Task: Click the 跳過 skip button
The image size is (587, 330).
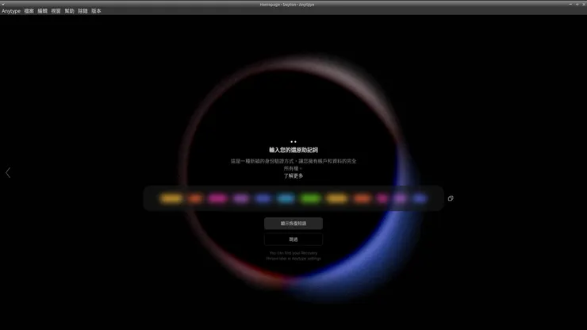Action: point(293,240)
